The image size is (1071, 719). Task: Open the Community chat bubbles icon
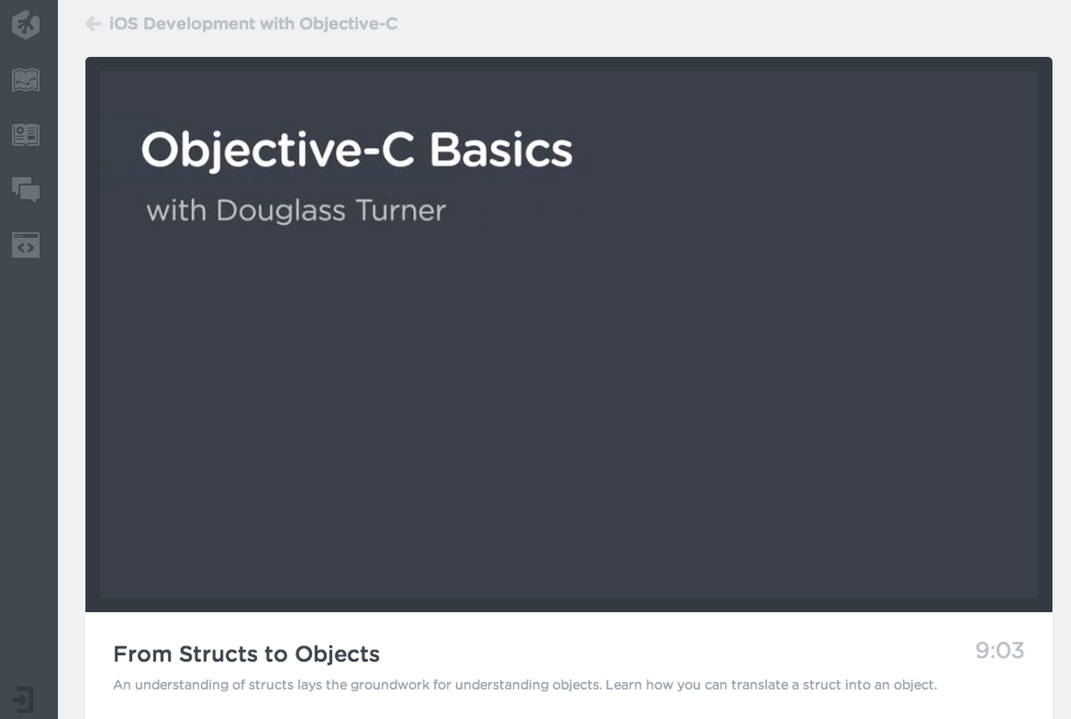click(26, 190)
